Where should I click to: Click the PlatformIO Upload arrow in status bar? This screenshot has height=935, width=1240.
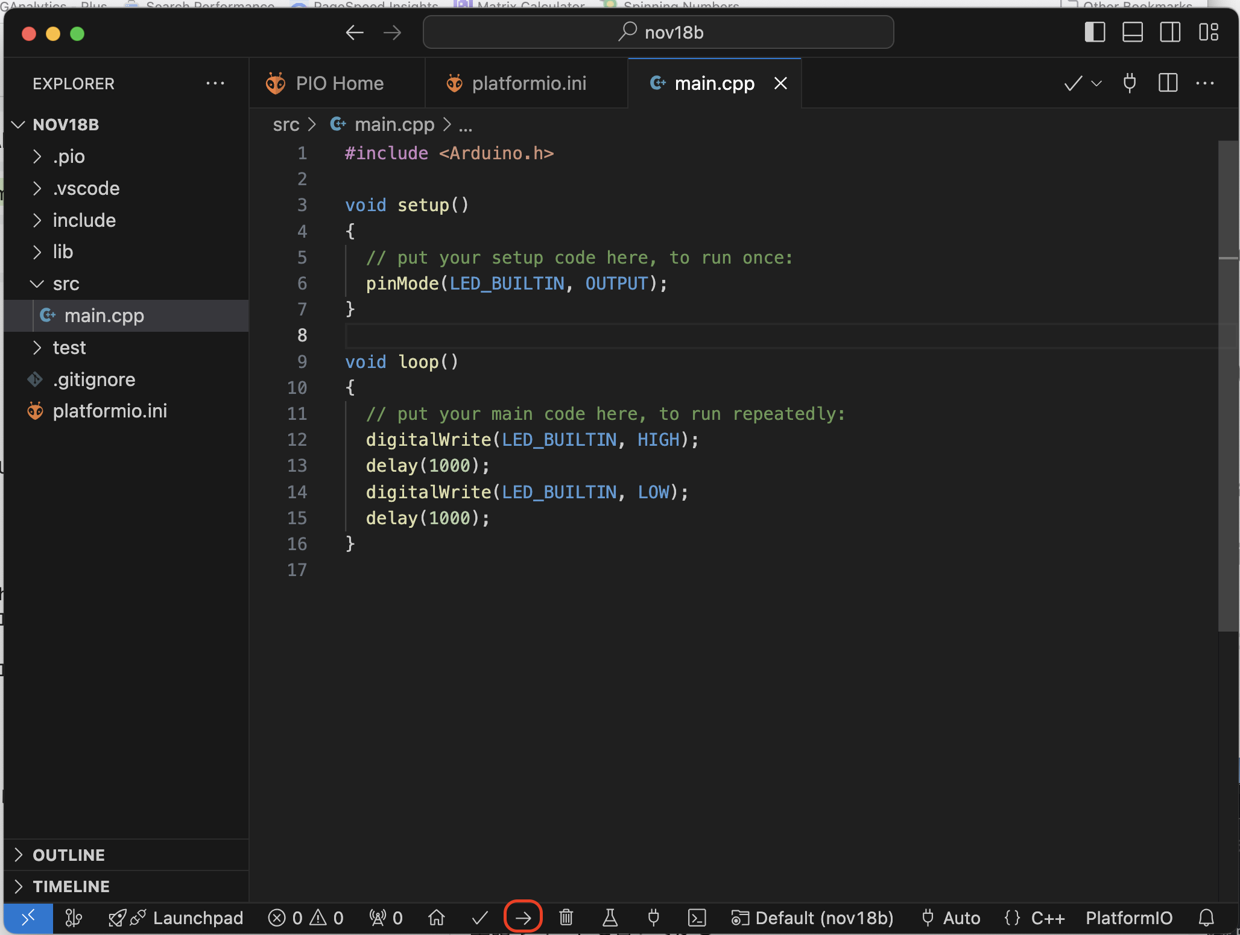pyautogui.click(x=523, y=918)
